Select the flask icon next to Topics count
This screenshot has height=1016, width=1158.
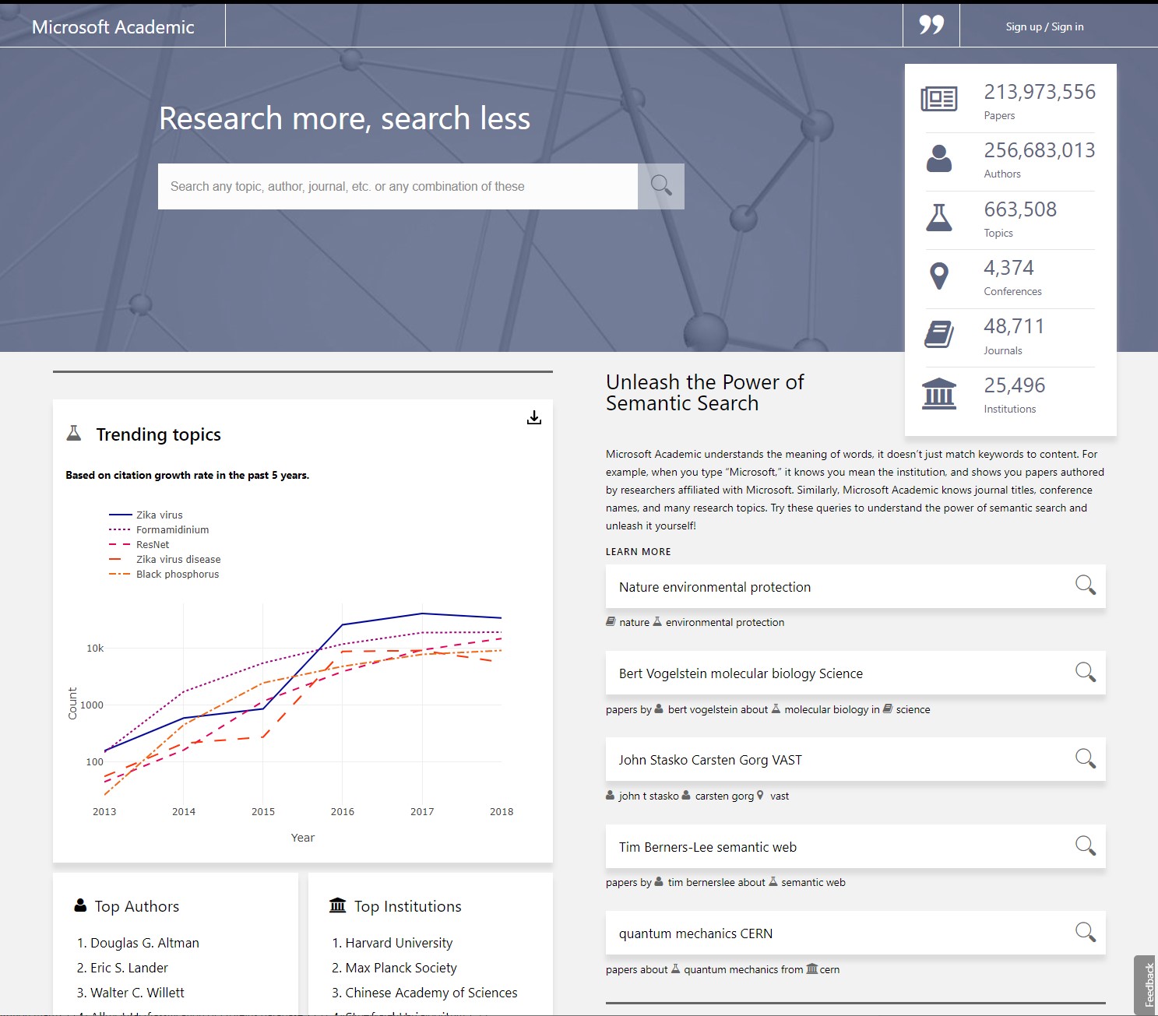point(941,218)
